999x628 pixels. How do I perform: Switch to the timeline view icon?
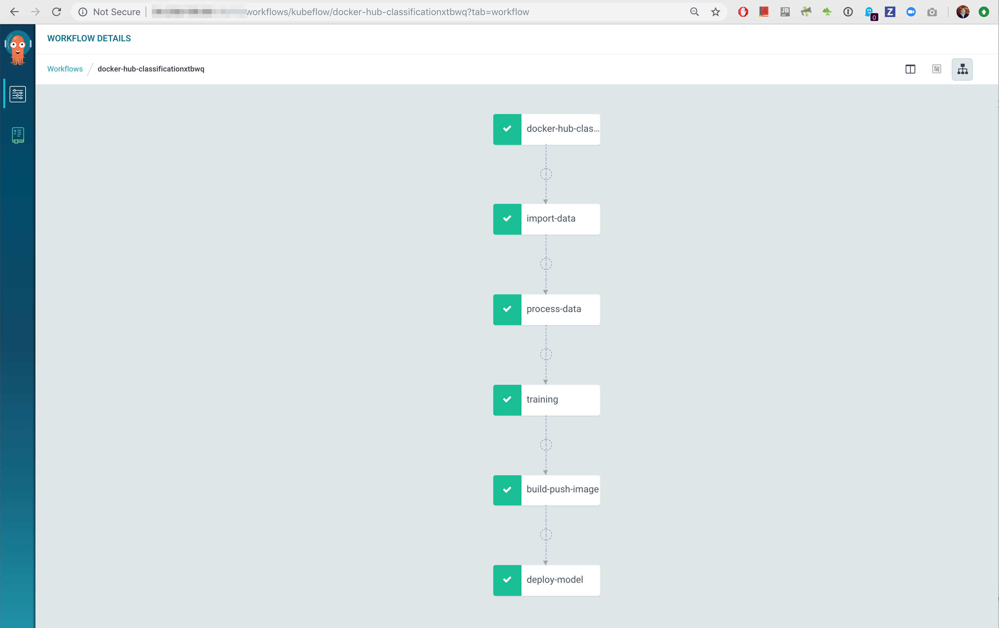pyautogui.click(x=936, y=69)
